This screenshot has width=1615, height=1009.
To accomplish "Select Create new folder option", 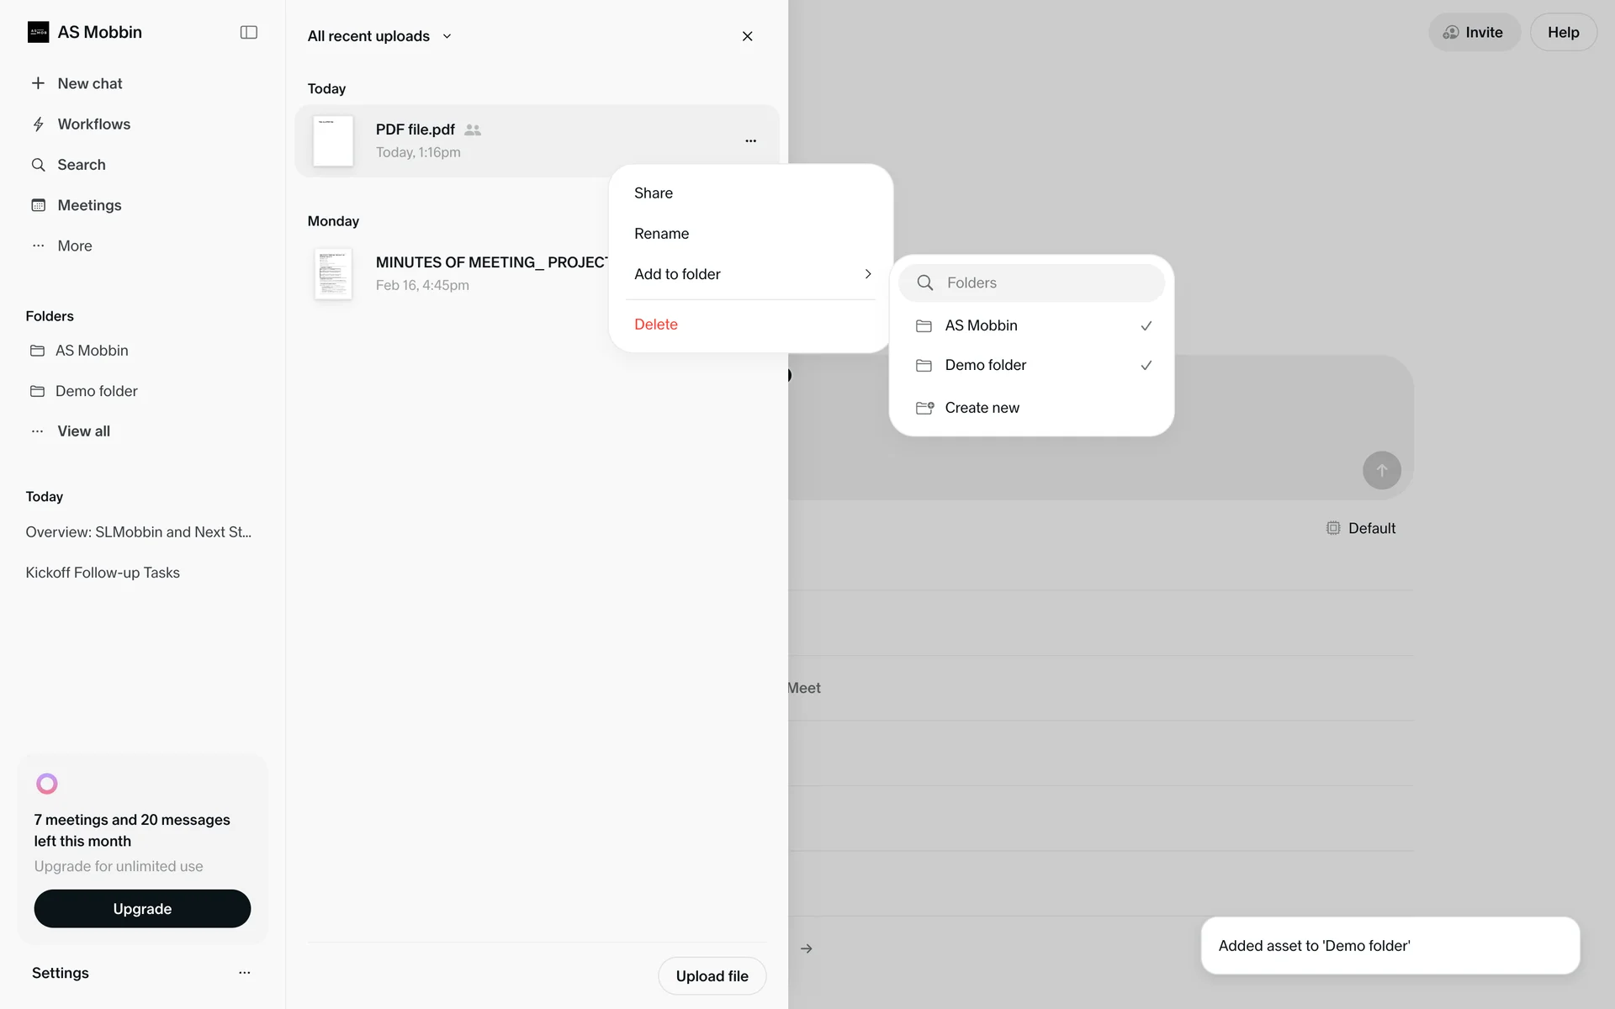I will pyautogui.click(x=981, y=408).
